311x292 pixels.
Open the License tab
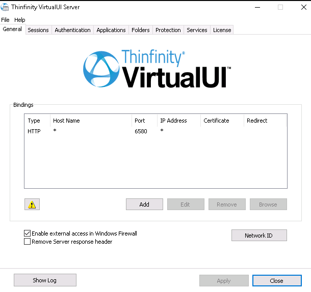(222, 30)
